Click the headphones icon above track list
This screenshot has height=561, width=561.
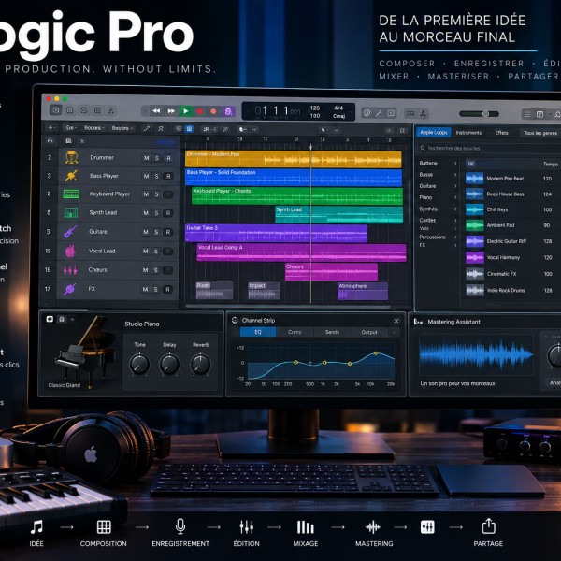(50, 141)
